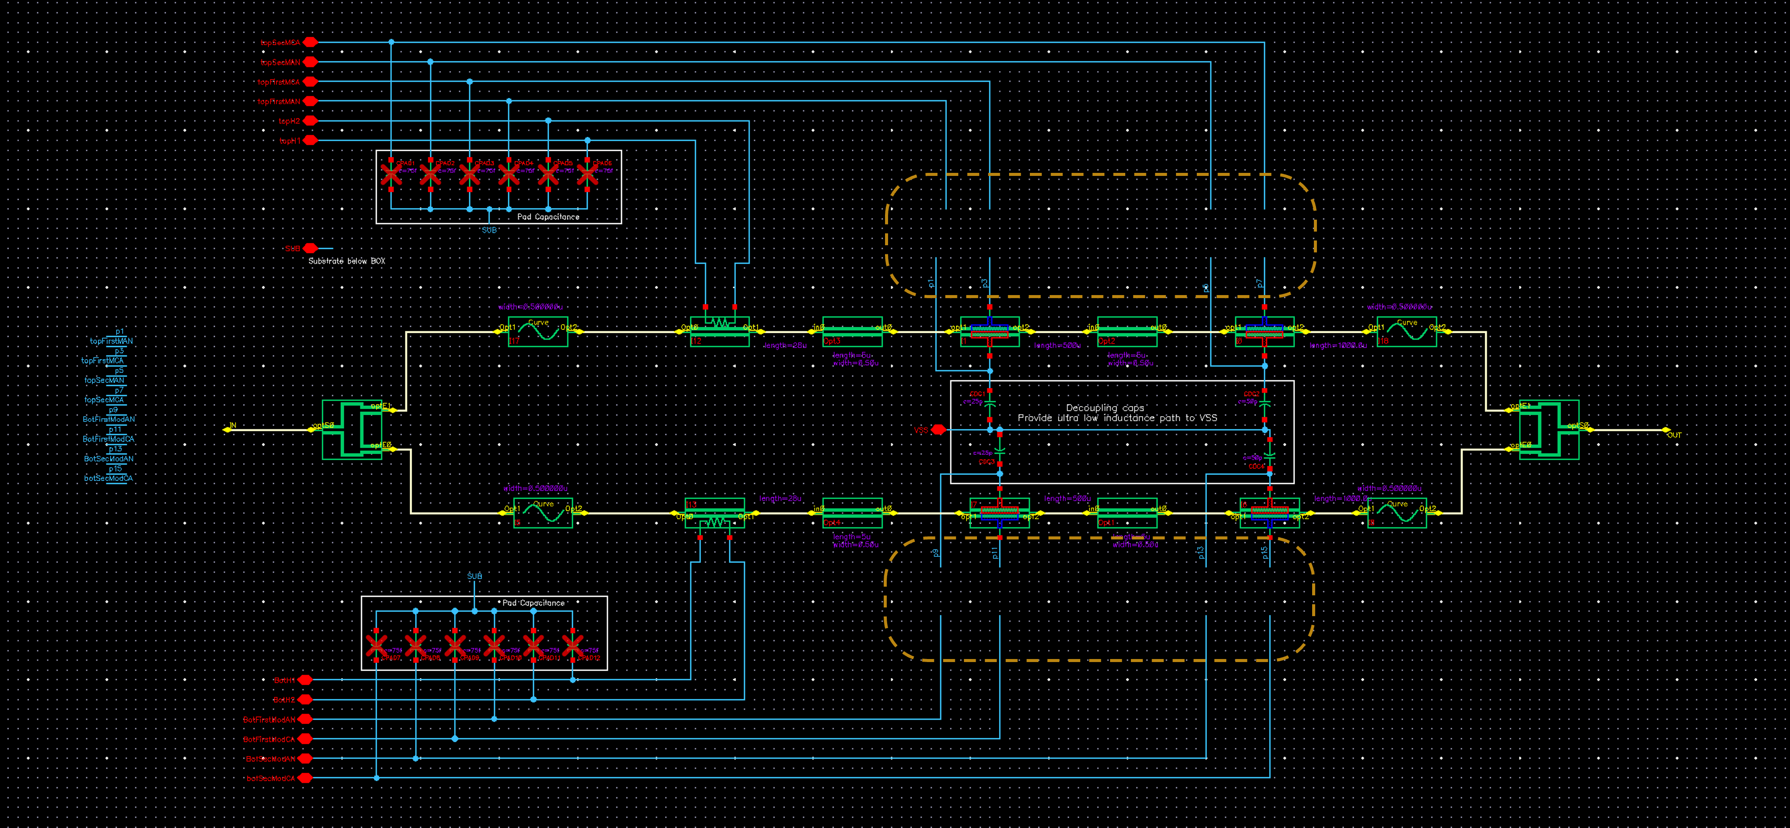Select top modulator instance I0

1265,332
